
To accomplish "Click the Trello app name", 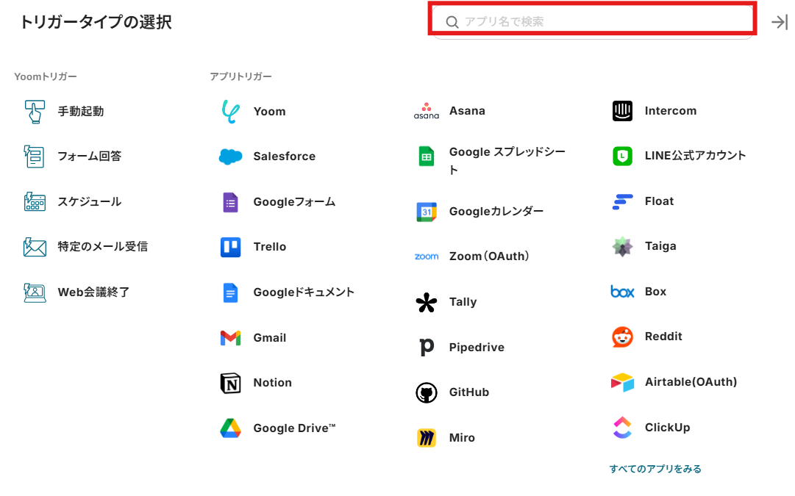I will 270,247.
